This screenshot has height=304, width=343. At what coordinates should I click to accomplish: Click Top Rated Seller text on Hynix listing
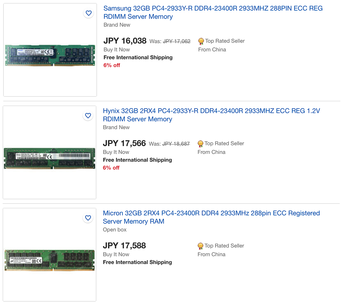click(224, 143)
